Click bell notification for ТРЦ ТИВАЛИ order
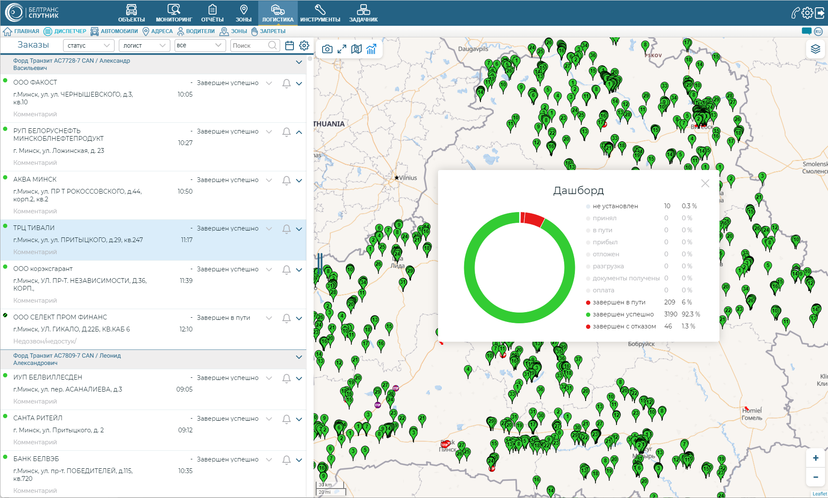Viewport: 828px width, 498px height. click(287, 229)
